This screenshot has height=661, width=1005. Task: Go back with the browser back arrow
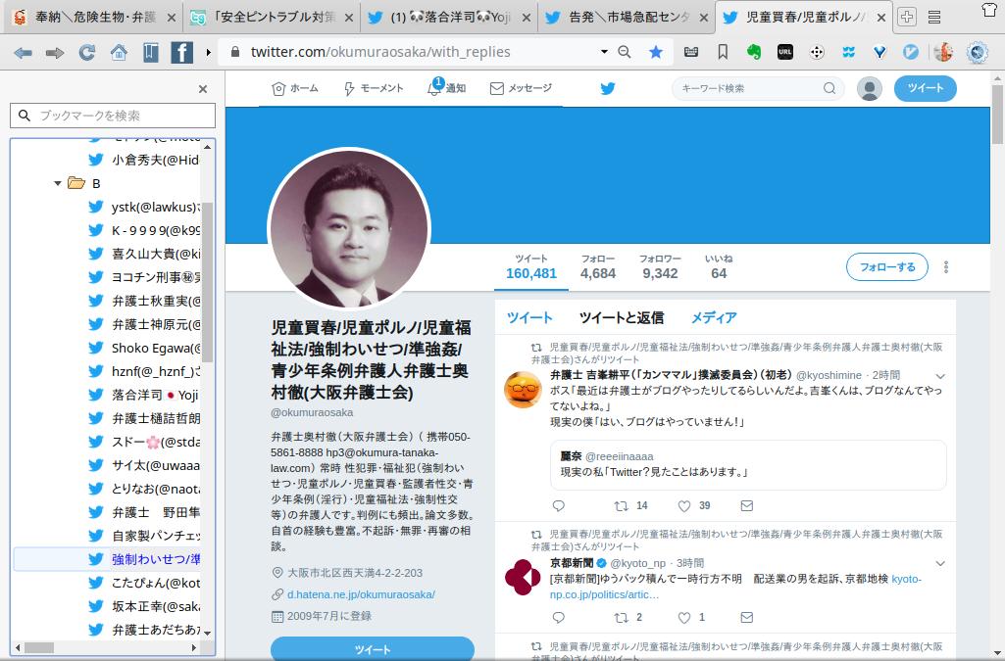coord(24,53)
